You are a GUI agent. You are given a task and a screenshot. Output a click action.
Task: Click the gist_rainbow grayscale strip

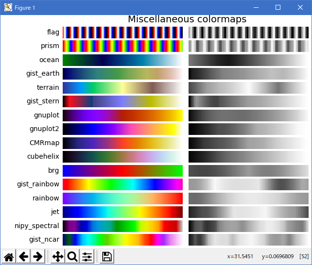point(248,184)
